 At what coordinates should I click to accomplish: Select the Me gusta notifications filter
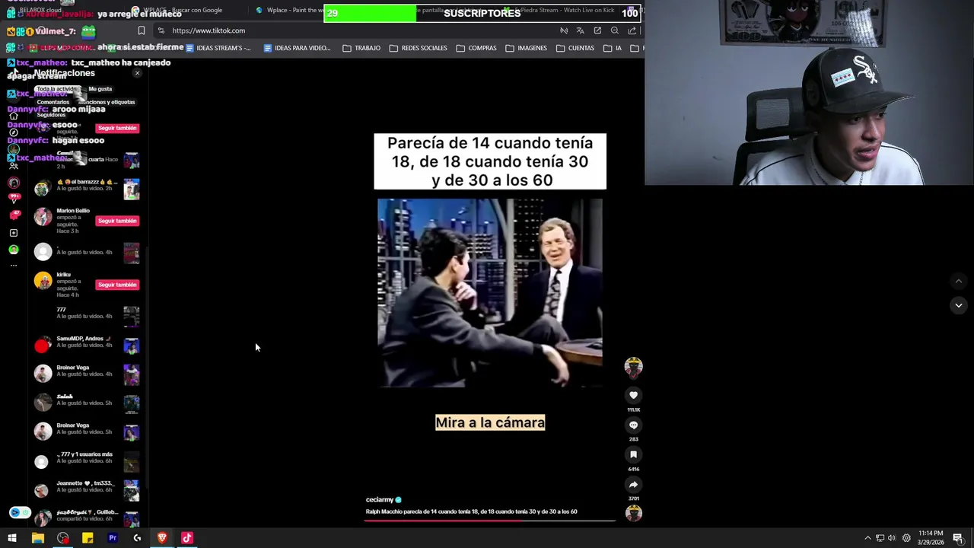(100, 89)
